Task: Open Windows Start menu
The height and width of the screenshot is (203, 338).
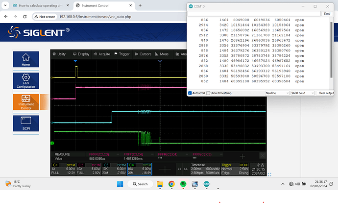Action: [120, 184]
